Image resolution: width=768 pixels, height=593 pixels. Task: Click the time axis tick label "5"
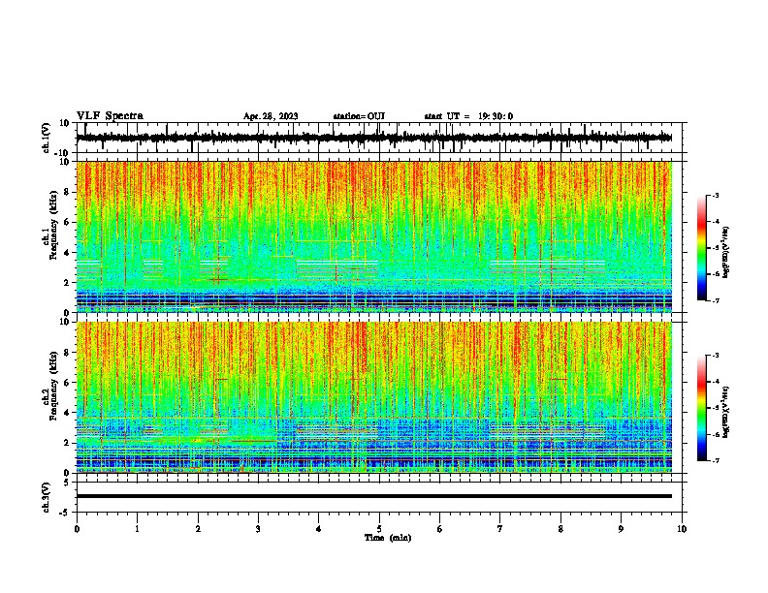(x=379, y=529)
